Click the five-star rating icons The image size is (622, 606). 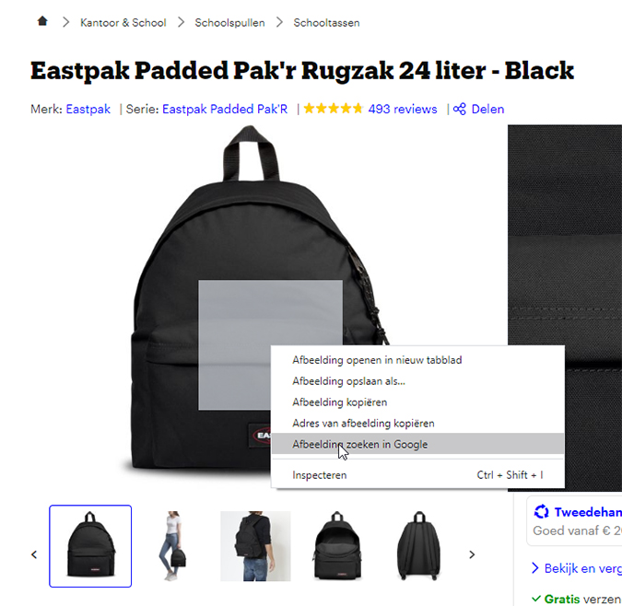pos(334,109)
